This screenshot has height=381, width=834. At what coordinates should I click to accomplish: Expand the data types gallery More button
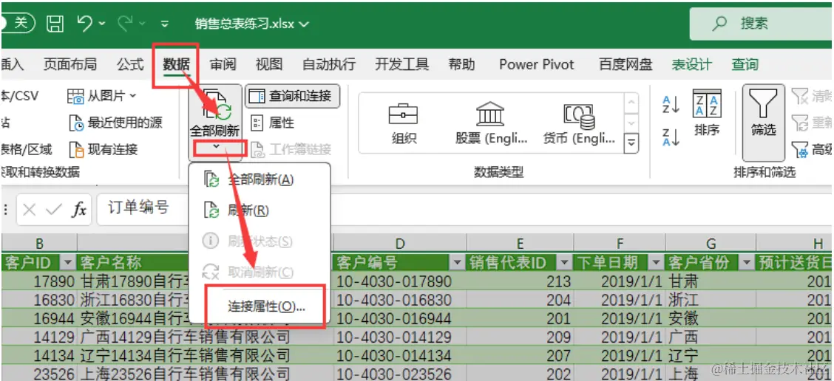[631, 143]
